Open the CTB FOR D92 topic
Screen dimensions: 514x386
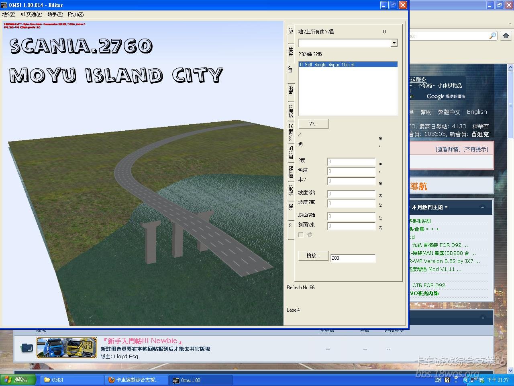429,285
